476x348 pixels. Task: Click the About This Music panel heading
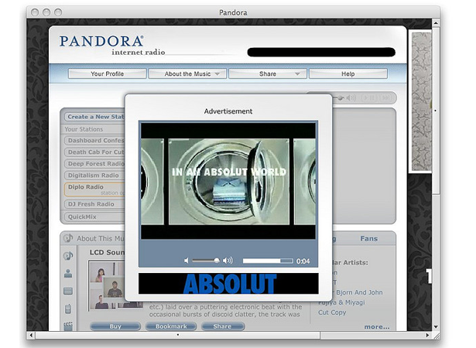(101, 238)
